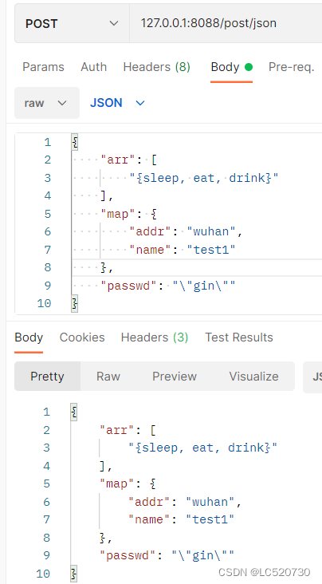Viewport: 322px width, 584px height.
Task: Expand the raw body type dropdown
Action: click(47, 103)
